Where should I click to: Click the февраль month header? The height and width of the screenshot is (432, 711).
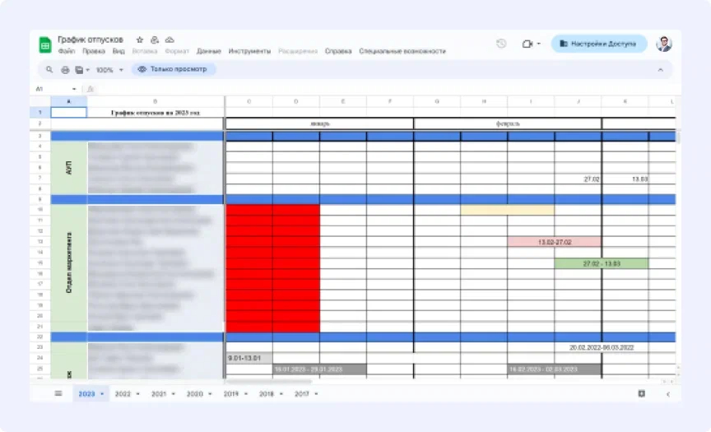coord(508,123)
